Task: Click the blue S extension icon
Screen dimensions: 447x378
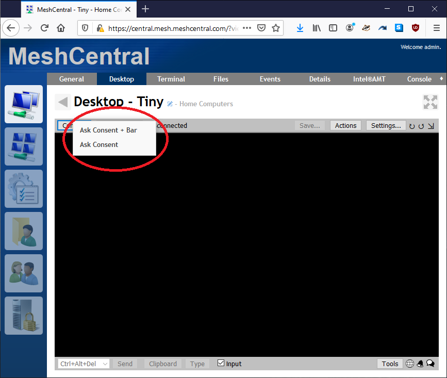Action: pyautogui.click(x=399, y=28)
